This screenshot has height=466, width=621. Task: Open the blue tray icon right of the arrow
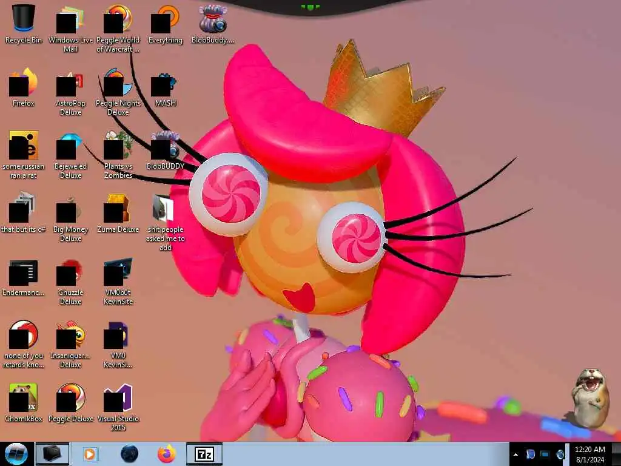(x=531, y=454)
